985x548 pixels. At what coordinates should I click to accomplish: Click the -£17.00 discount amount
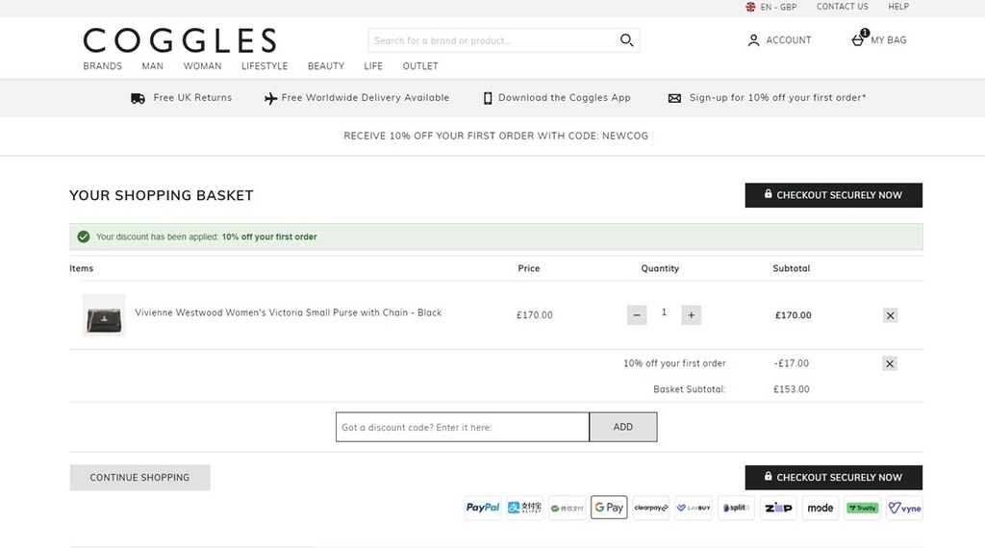[x=792, y=363]
